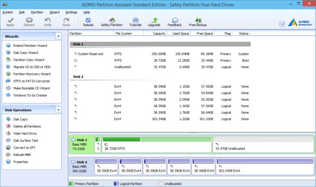Select Disk 2 Basic MBR label in disk map
Screen dimensions: 316x187
(x=82, y=167)
